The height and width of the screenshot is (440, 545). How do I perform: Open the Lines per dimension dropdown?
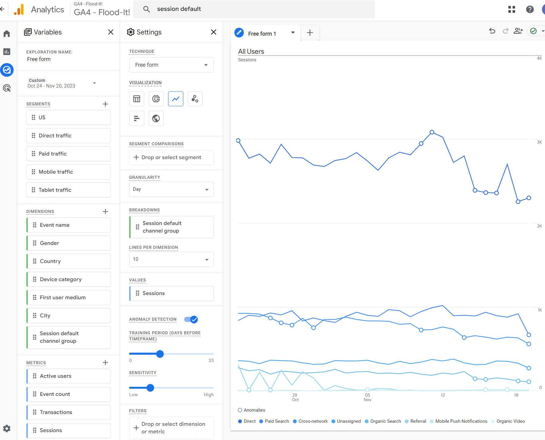[171, 259]
